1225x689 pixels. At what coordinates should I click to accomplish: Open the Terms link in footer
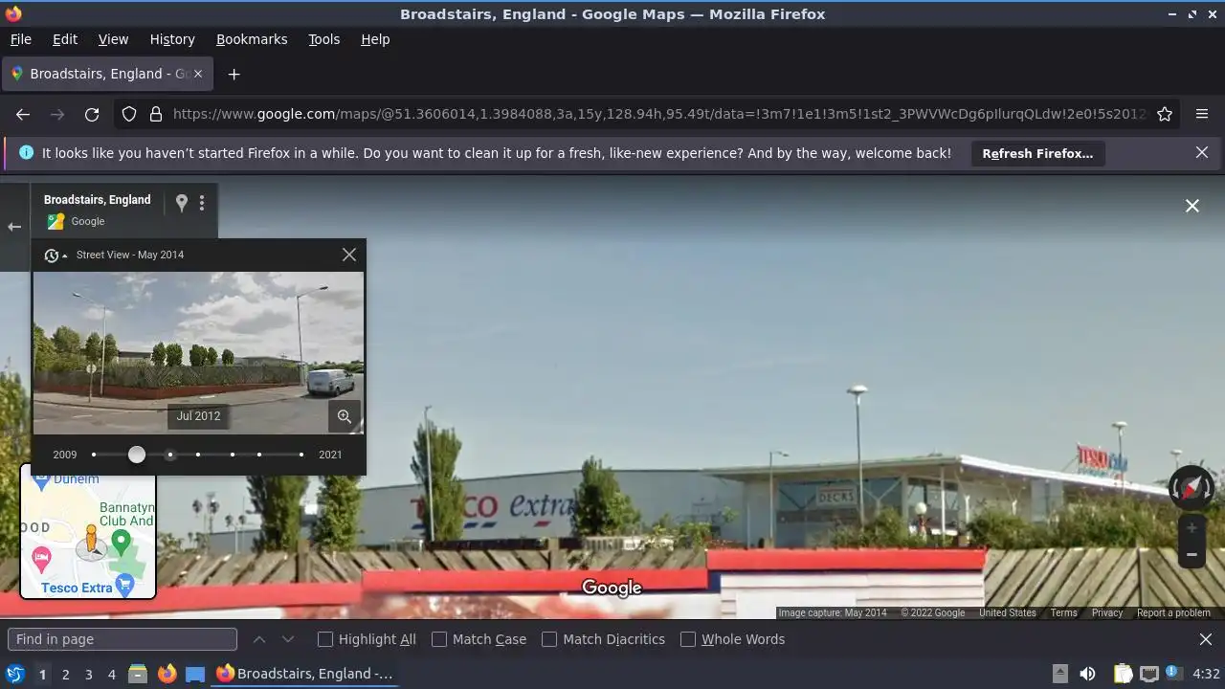click(x=1063, y=612)
